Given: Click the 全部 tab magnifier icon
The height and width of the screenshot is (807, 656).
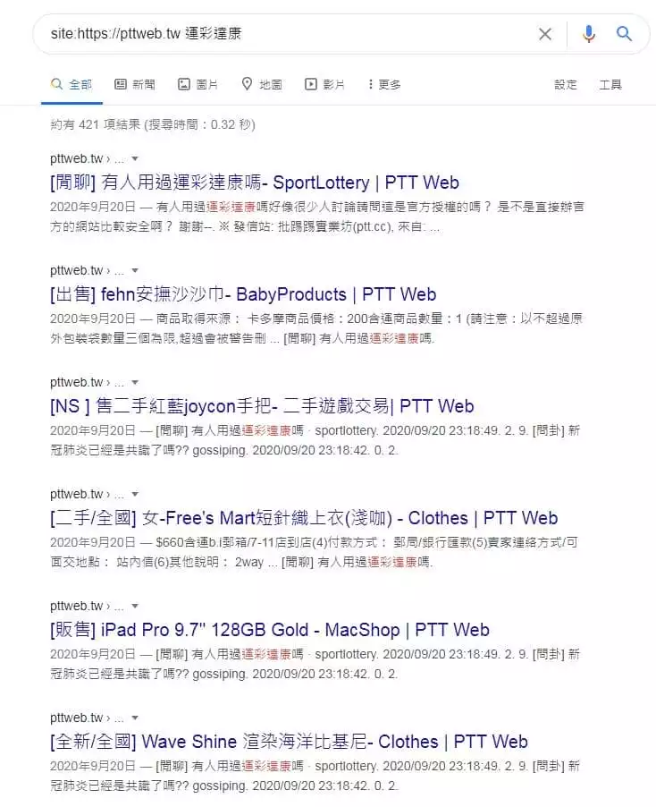Looking at the screenshot, I should [56, 84].
